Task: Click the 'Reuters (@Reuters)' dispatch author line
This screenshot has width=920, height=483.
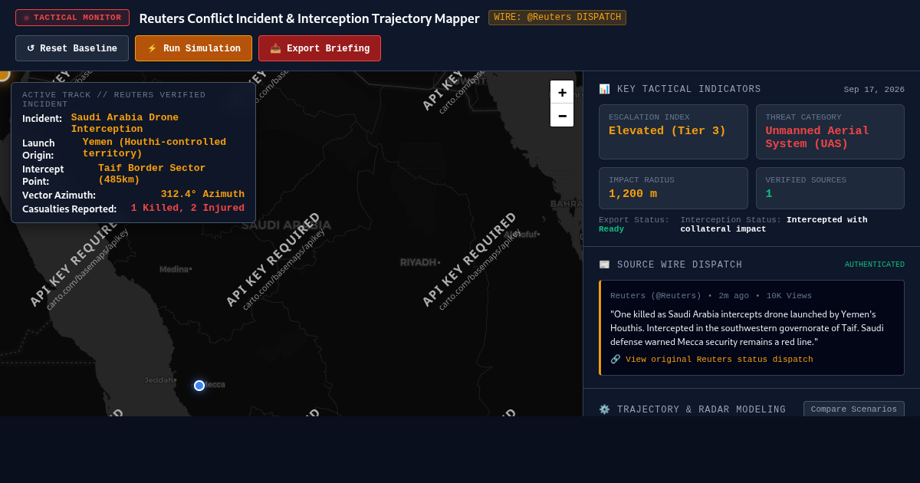Action: tap(655, 296)
